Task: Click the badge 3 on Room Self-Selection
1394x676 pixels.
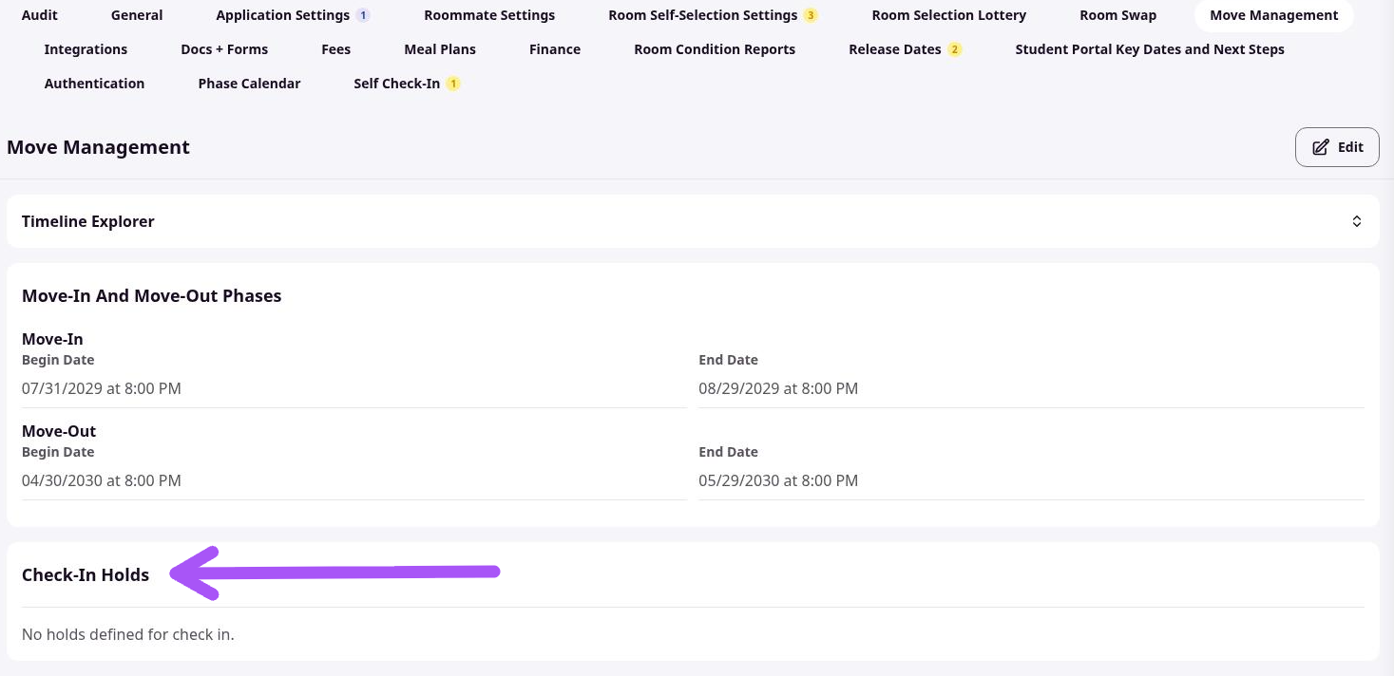Action: tap(811, 15)
